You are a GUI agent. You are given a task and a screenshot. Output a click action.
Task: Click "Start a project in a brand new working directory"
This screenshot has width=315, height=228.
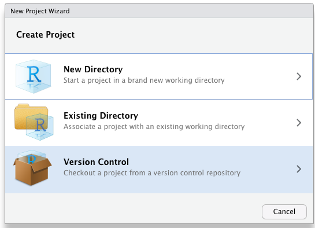[x=144, y=80]
